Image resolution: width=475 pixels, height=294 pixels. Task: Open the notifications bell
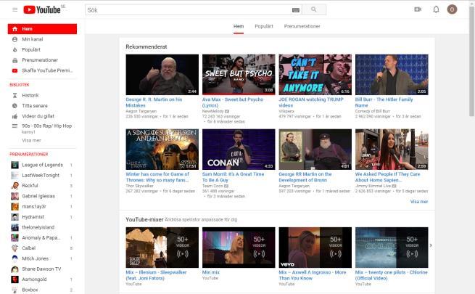coord(436,9)
